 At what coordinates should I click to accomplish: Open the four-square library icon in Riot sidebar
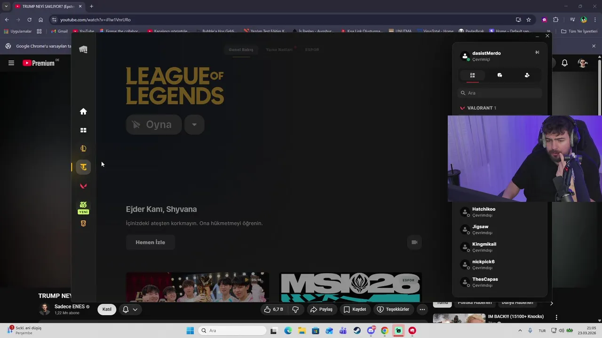pyautogui.click(x=83, y=130)
